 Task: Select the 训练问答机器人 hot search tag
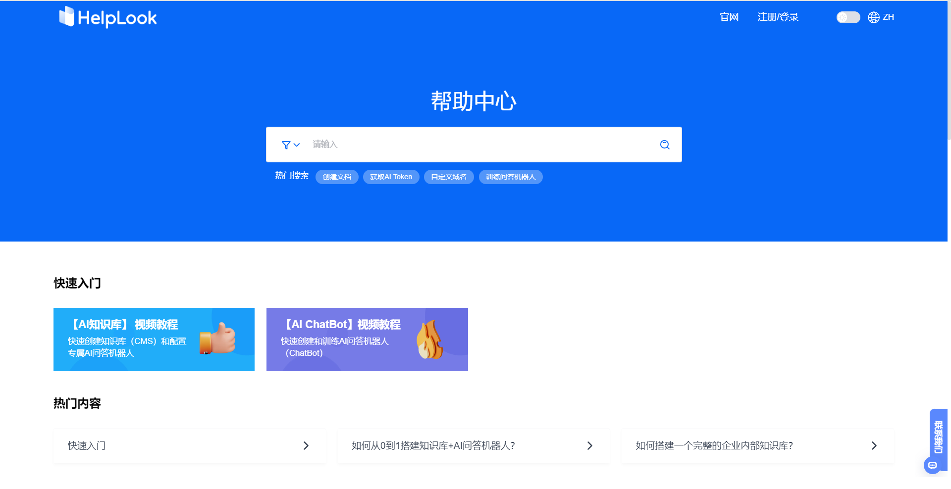511,177
